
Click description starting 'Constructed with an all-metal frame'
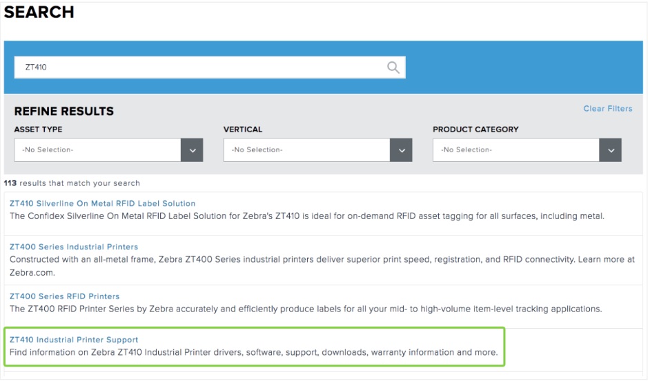pyautogui.click(x=322, y=266)
